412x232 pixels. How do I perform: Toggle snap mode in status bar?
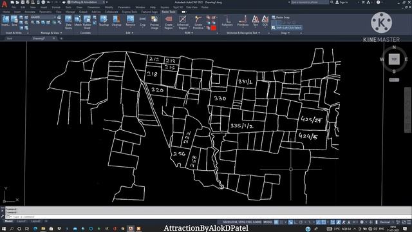(x=282, y=222)
